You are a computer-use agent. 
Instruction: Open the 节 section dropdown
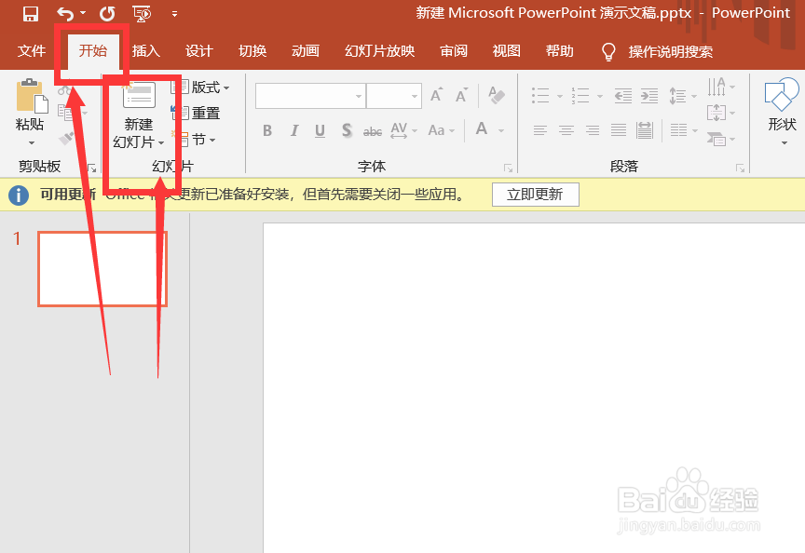195,139
